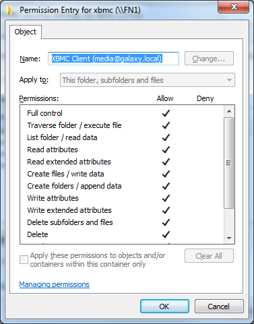Select the Delete permission label
The height and width of the screenshot is (324, 254).
pos(38,234)
